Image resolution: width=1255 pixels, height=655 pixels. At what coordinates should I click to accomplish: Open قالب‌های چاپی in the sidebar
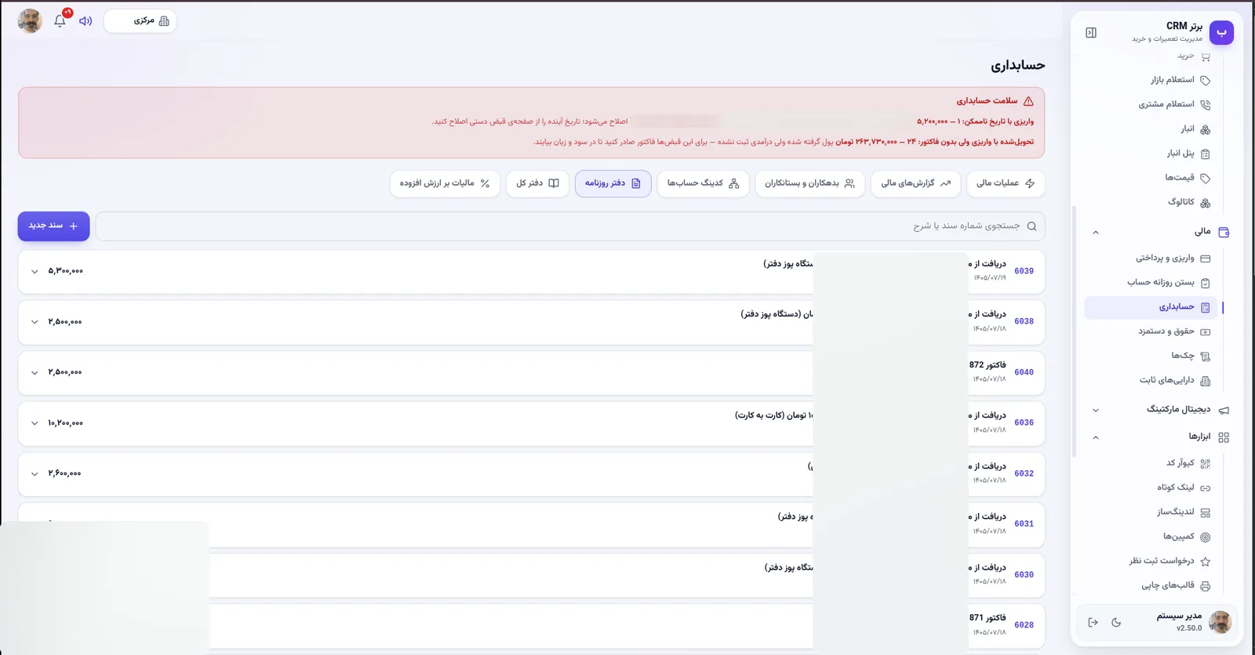1176,585
